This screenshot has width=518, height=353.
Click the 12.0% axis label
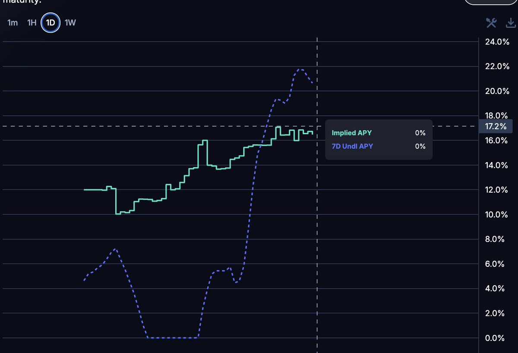[x=497, y=190]
